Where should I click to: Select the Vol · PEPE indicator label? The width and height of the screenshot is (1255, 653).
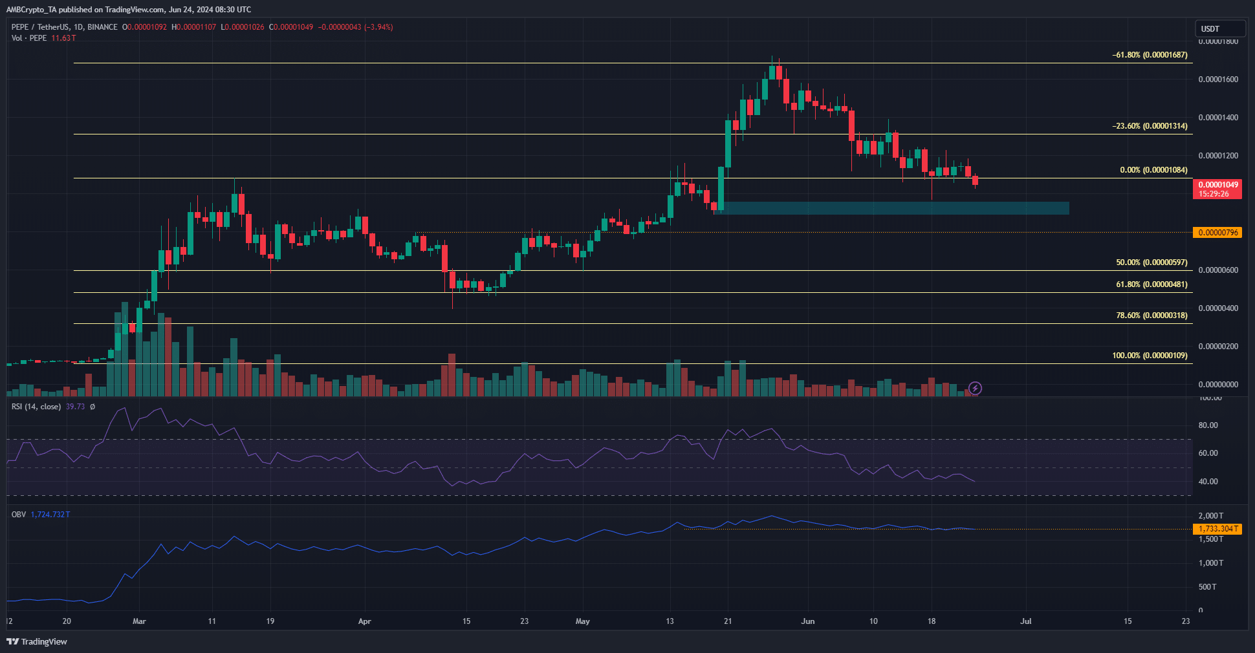29,38
